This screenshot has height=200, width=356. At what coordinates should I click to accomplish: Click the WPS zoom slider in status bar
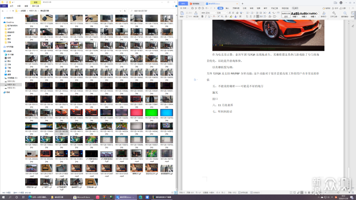pyautogui.click(x=337, y=193)
